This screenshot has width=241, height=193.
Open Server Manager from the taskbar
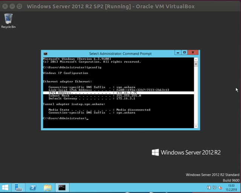[x=18, y=188]
